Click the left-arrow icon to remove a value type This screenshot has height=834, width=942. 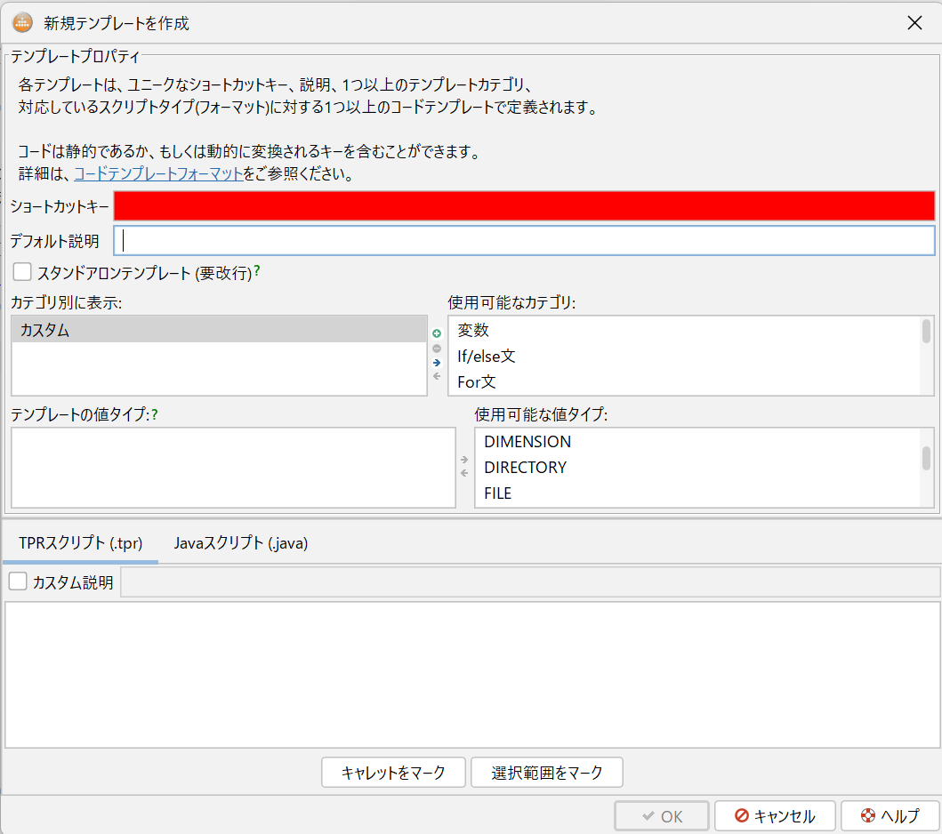[463, 473]
